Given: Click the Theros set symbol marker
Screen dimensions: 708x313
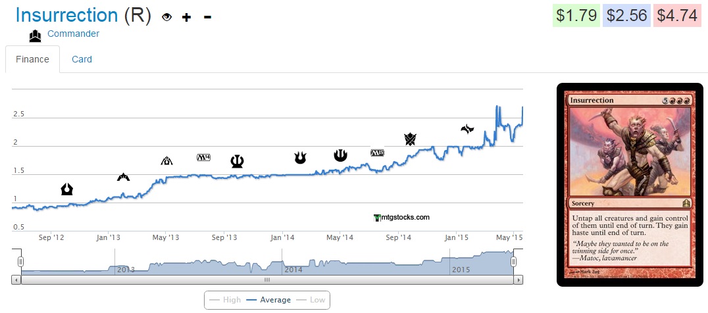Looking at the screenshot, I should point(237,161).
